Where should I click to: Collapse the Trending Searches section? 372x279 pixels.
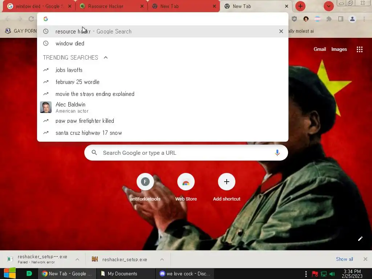[x=106, y=57]
